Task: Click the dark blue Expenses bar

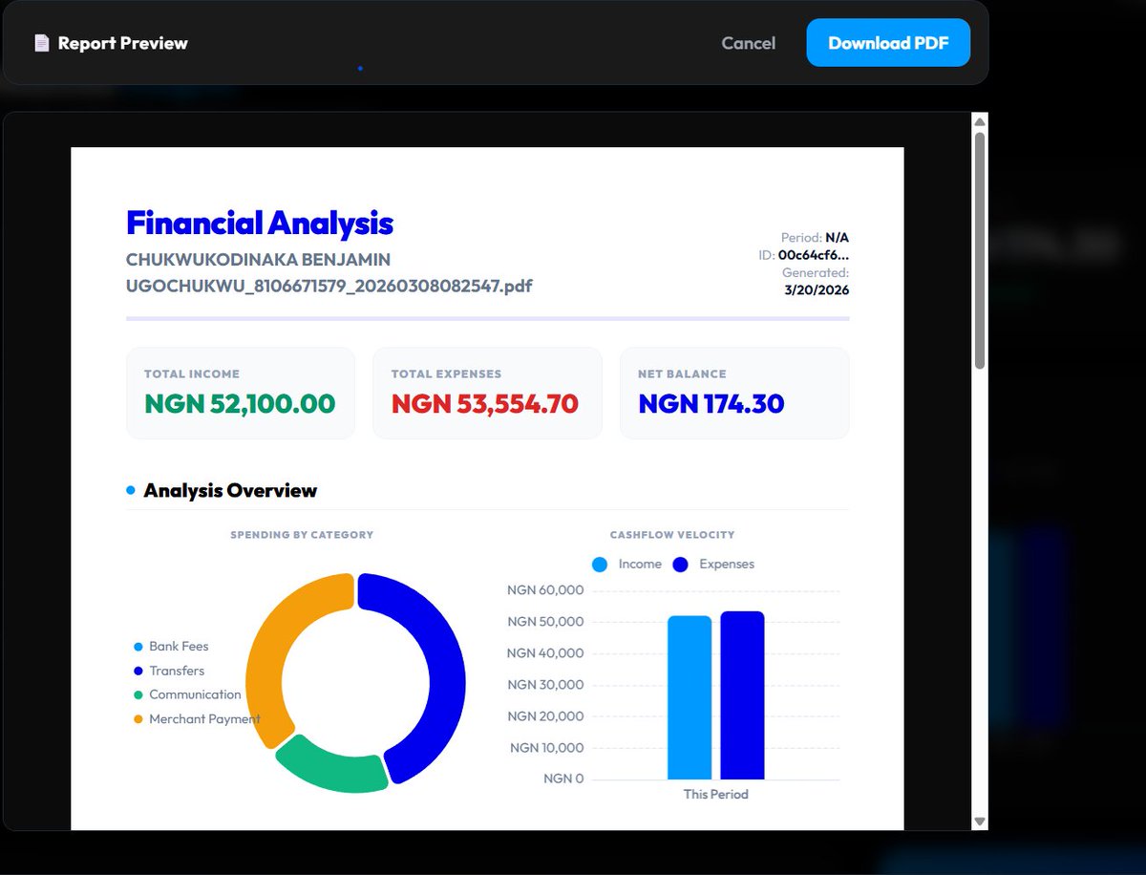Action: coord(742,695)
